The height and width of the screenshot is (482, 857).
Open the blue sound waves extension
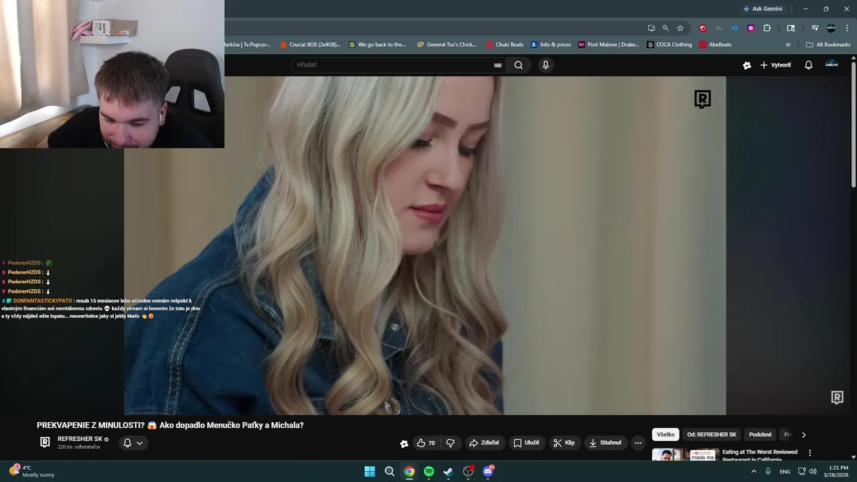[x=734, y=28]
